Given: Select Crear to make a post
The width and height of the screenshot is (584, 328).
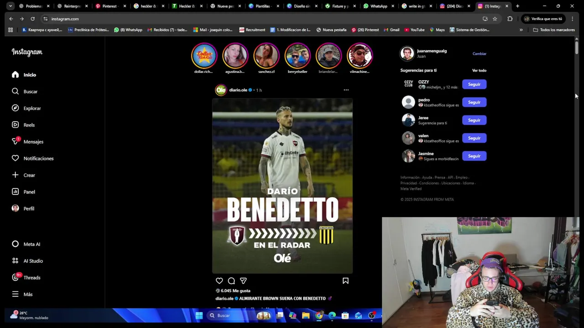Looking at the screenshot, I should coord(23,175).
